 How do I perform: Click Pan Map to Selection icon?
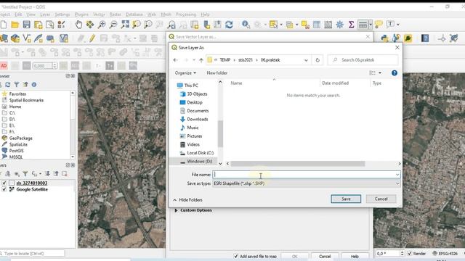tap(90, 25)
